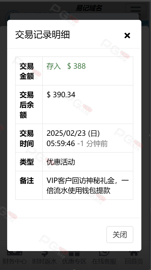
Task: Click the 关闭 button
Action: 120,235
